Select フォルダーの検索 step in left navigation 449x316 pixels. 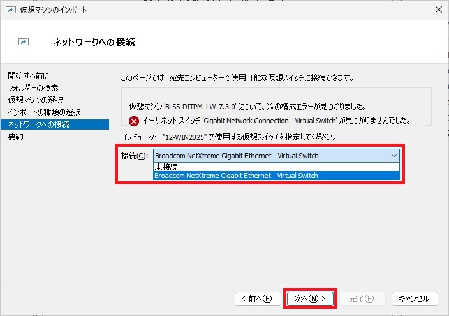coord(33,88)
